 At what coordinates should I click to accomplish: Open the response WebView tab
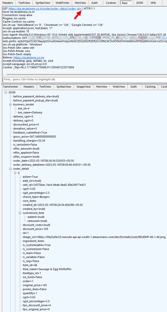[x=119, y=87]
